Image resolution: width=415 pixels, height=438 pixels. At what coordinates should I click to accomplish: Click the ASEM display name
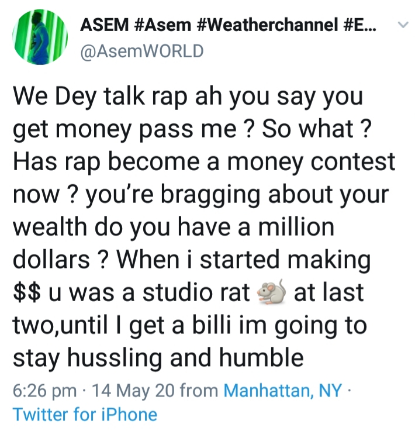[x=104, y=25]
